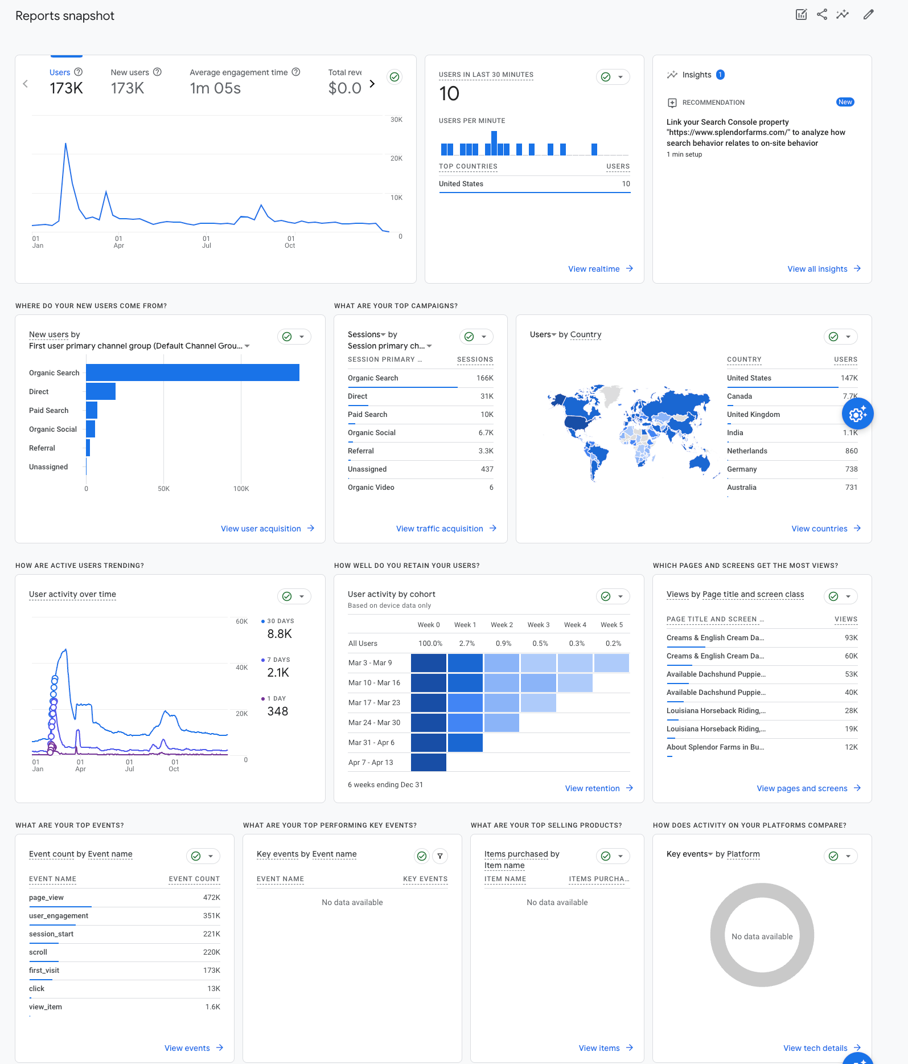Show next metric with right chevron

372,84
